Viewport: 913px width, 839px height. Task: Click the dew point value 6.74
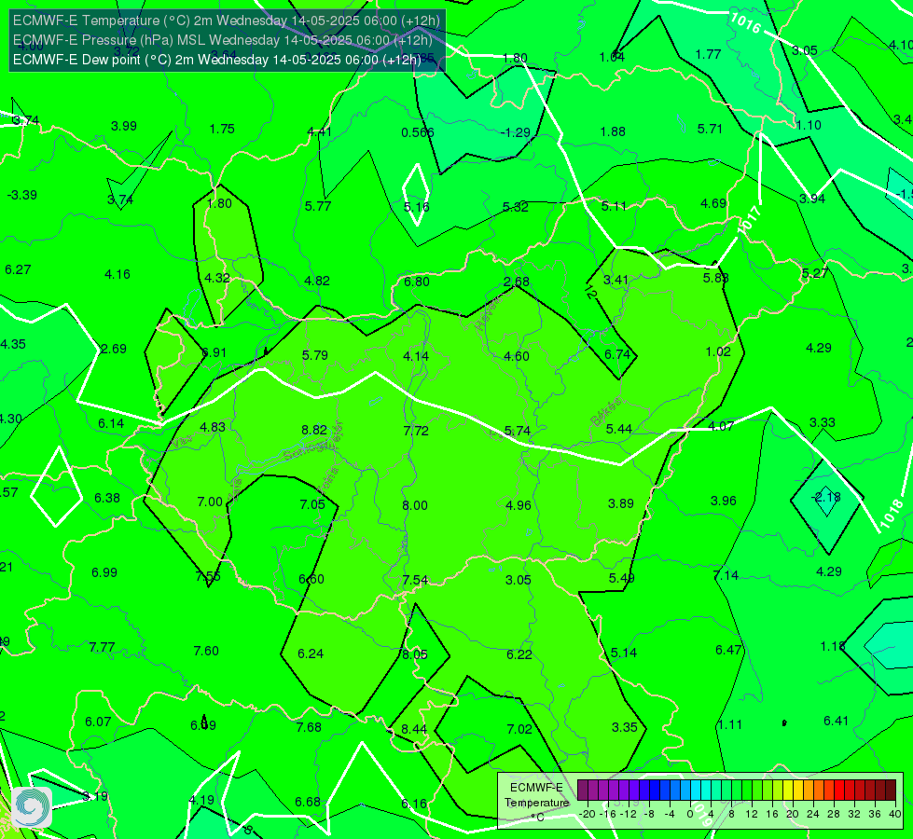(617, 354)
